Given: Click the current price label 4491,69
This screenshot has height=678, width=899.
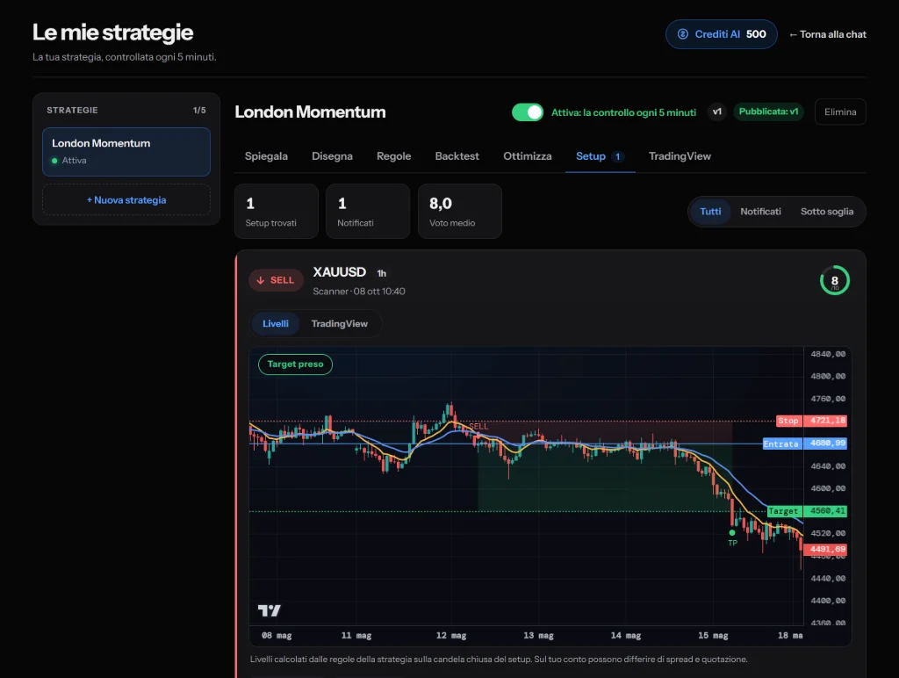Looking at the screenshot, I should pyautogui.click(x=825, y=550).
